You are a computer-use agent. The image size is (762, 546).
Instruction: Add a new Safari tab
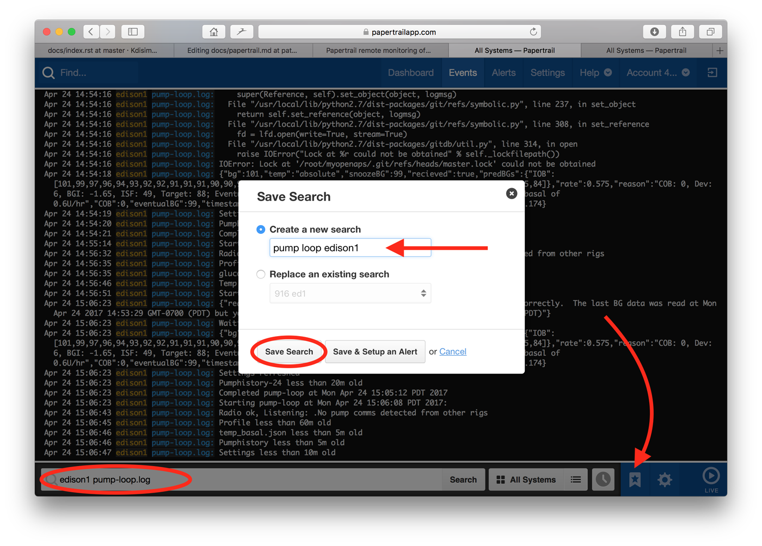point(720,51)
